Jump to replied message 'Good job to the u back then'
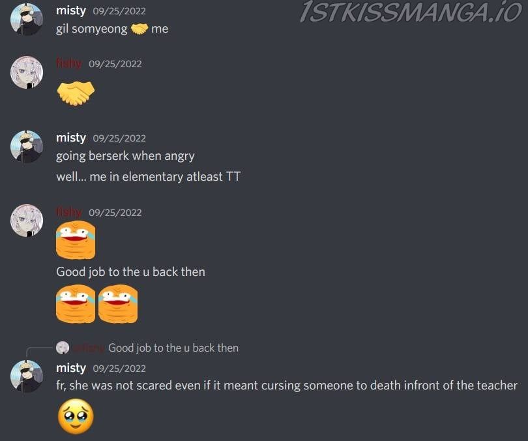This screenshot has height=441, width=528. pos(173,348)
